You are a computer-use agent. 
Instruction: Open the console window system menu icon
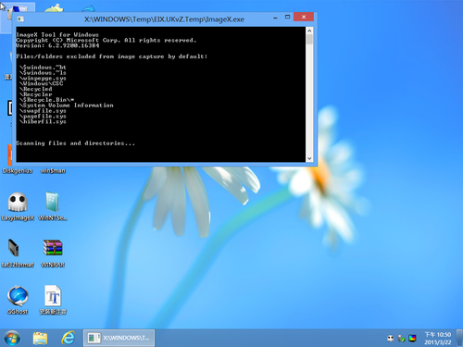20,19
